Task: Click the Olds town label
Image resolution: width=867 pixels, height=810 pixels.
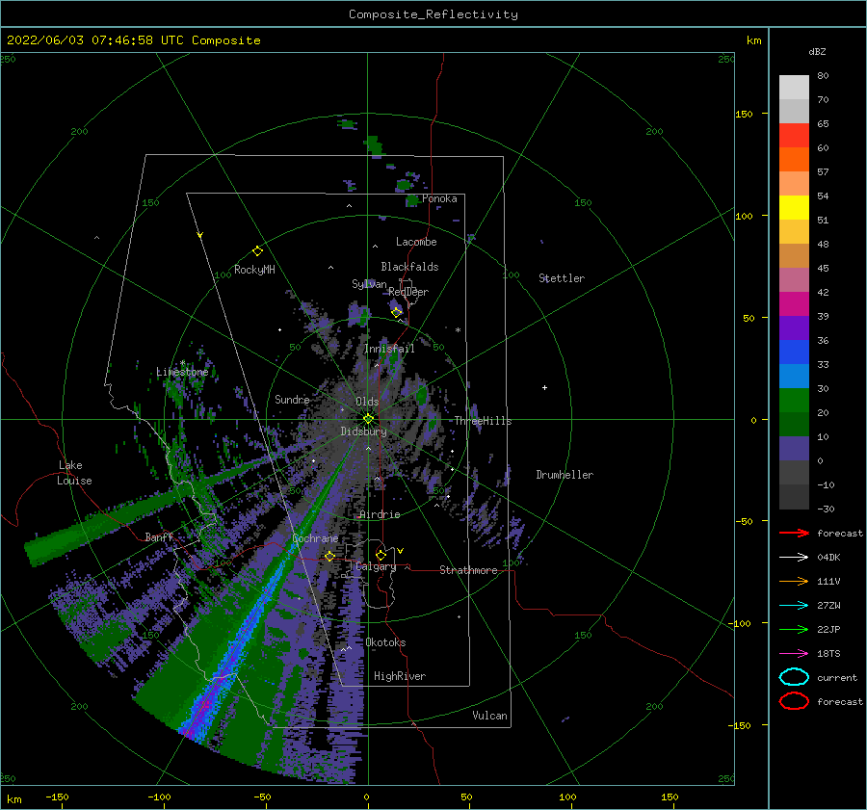Action: 367,402
